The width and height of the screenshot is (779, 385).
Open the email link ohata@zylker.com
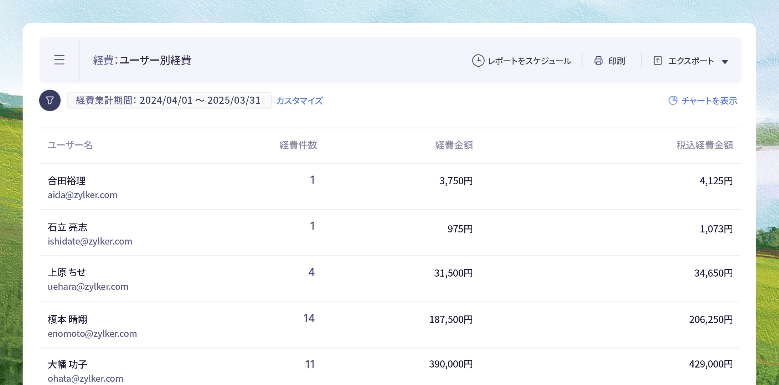86,378
